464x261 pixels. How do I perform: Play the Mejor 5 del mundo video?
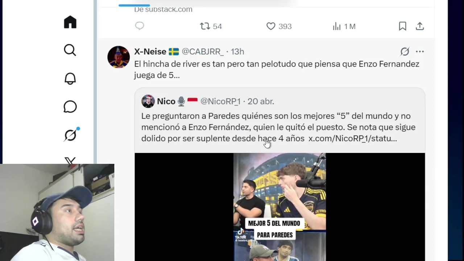(279, 207)
